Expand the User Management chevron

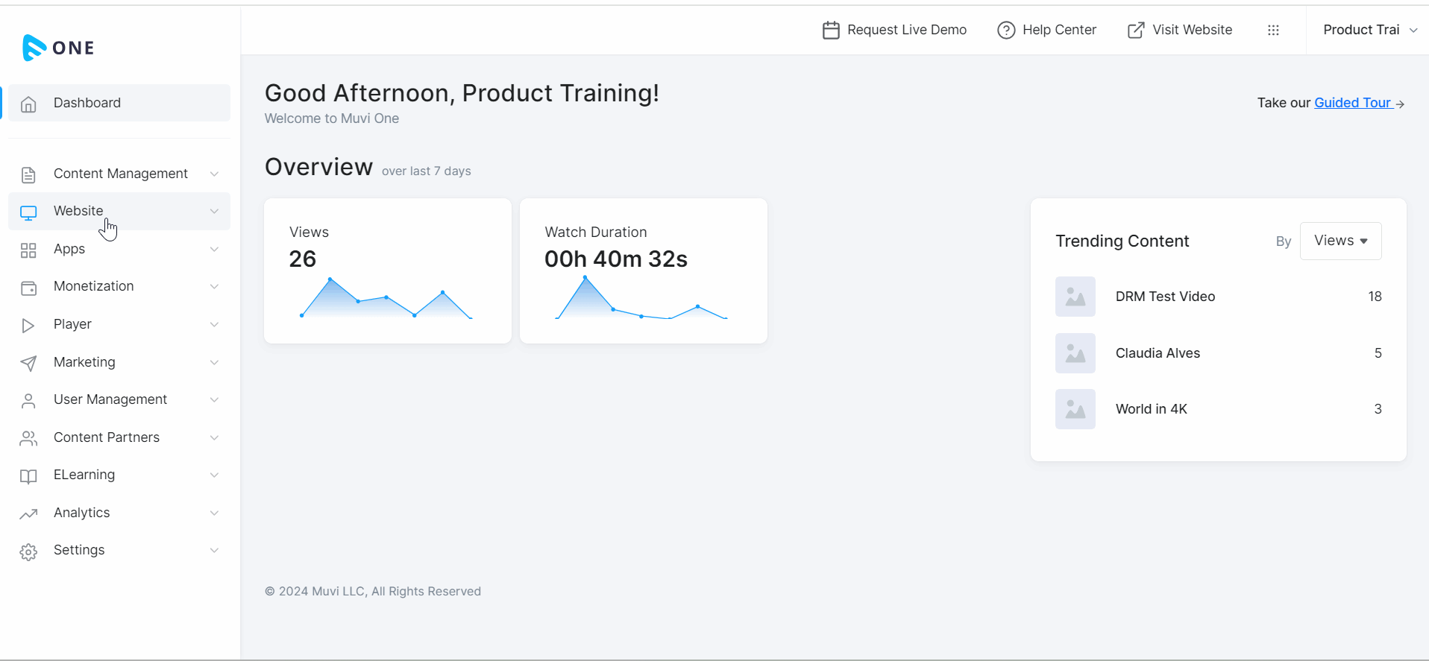click(214, 399)
